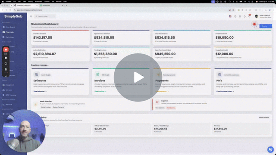
Task: Open the US flag language selector
Action: [x=230, y=16]
